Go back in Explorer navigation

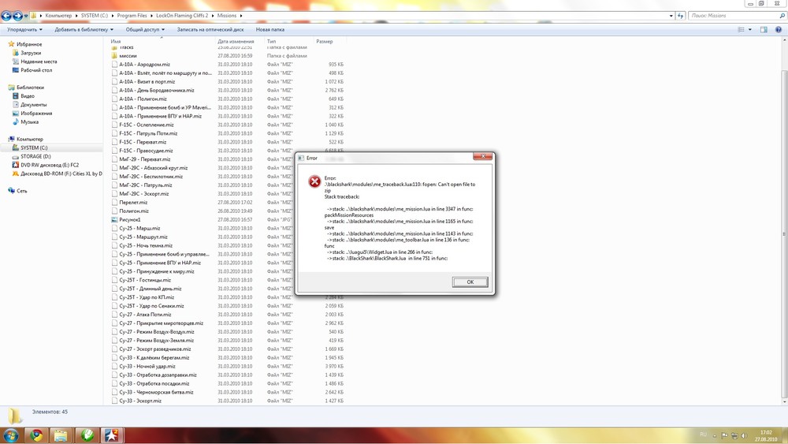point(6,16)
